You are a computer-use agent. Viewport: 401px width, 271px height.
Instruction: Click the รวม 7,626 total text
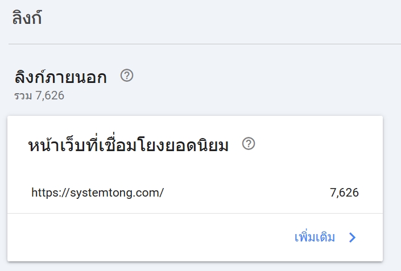[x=39, y=95]
